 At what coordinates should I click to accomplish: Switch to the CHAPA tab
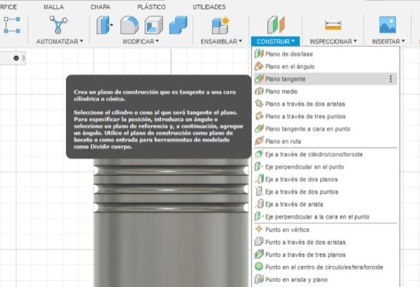click(x=100, y=7)
